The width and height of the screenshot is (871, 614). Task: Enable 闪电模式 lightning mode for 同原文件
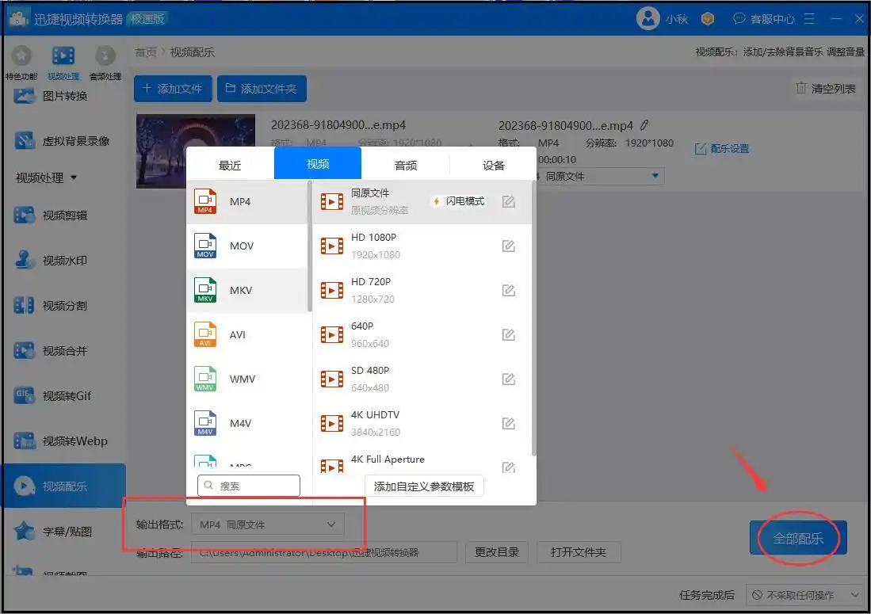pos(457,201)
